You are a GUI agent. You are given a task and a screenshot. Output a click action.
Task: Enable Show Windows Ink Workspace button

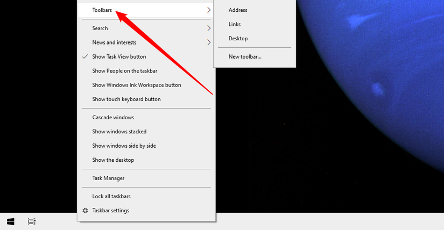click(146, 85)
